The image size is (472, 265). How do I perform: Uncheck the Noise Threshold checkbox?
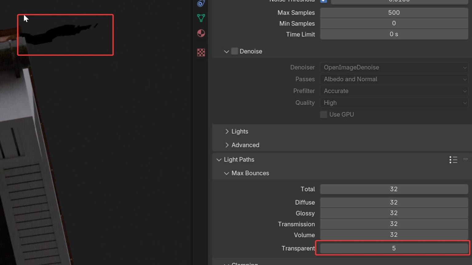point(324,1)
